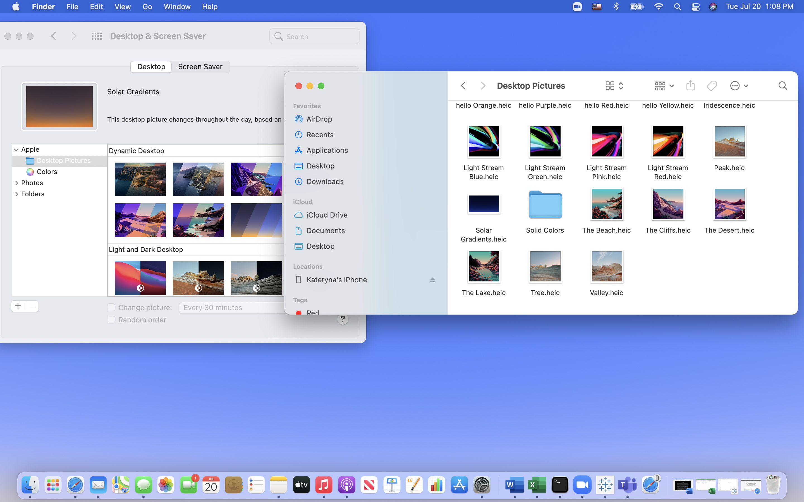Image resolution: width=804 pixels, height=502 pixels.
Task: Select Colors in the Apple source list
Action: 47,172
